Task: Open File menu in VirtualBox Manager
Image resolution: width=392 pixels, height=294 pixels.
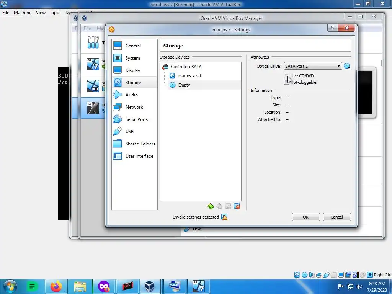Action: [87, 28]
